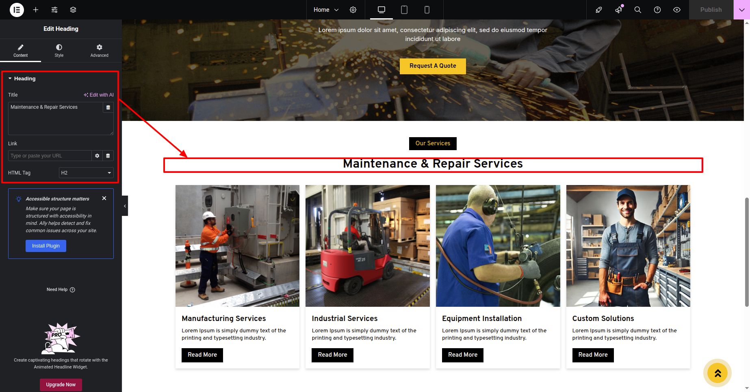Click the Upgrade Now button
The height and width of the screenshot is (392, 750).
coord(61,385)
